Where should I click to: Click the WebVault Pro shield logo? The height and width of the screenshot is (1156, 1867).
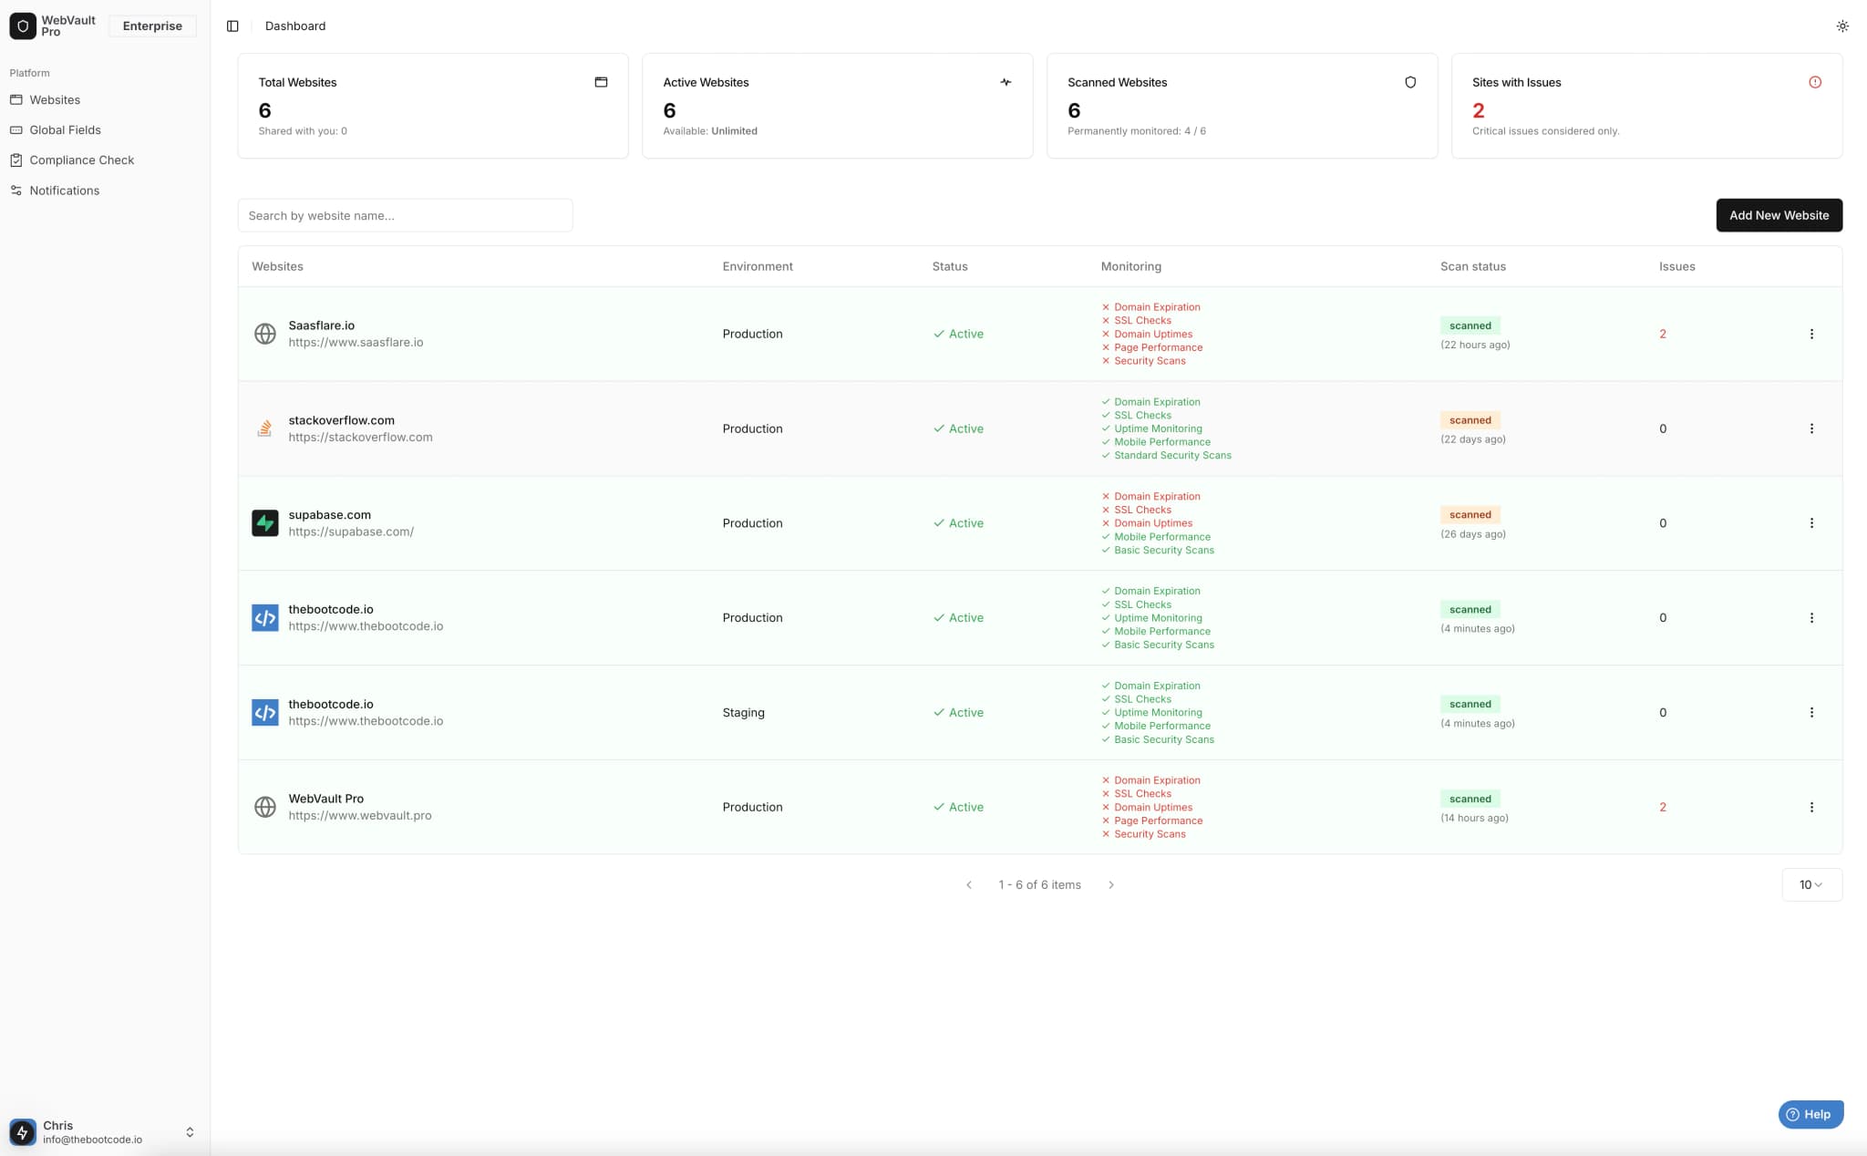[x=23, y=26]
